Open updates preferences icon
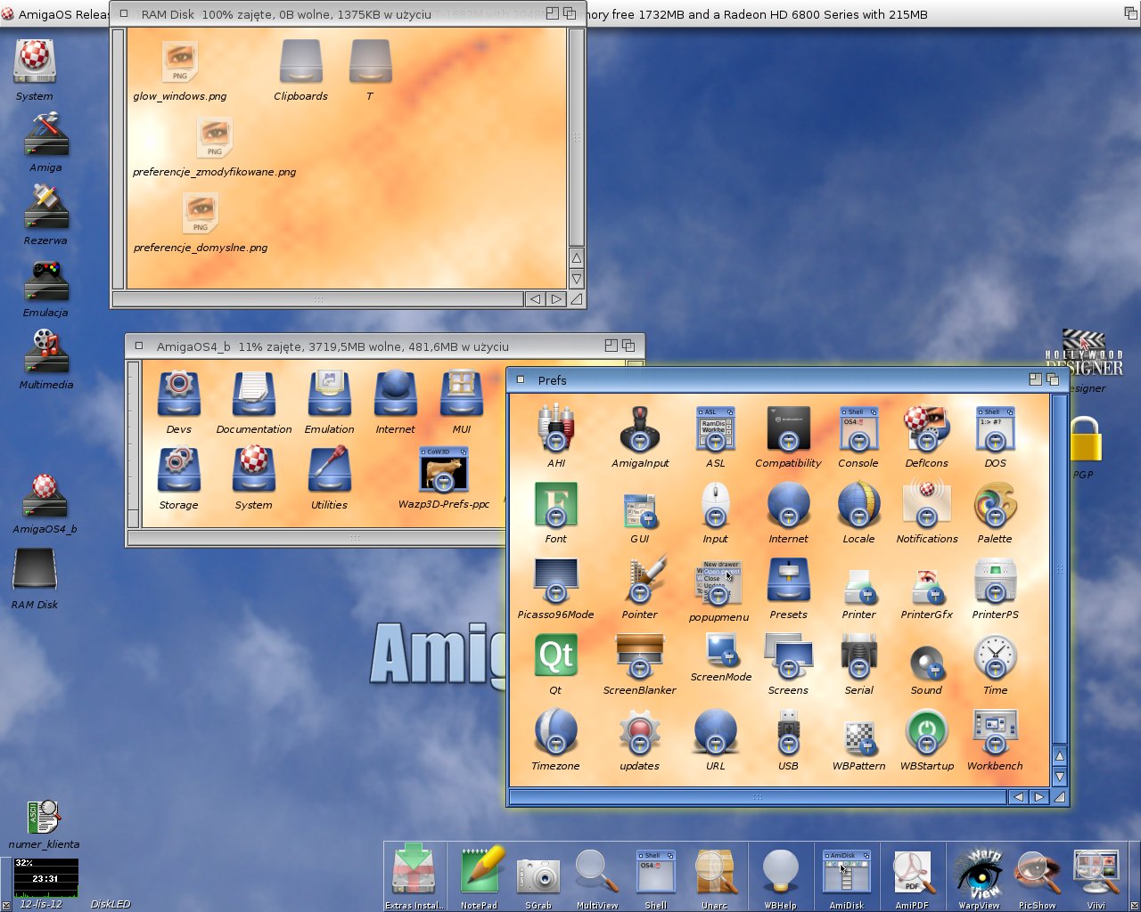 tap(639, 732)
